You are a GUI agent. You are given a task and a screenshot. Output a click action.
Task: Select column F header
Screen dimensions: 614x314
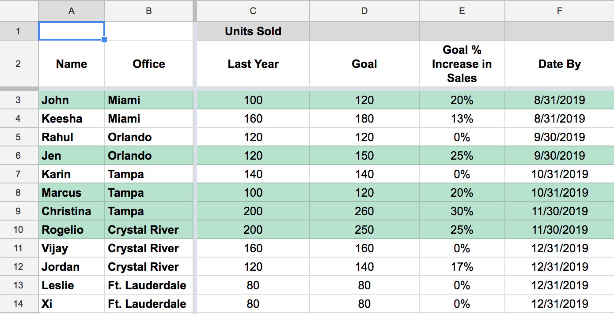pyautogui.click(x=559, y=11)
